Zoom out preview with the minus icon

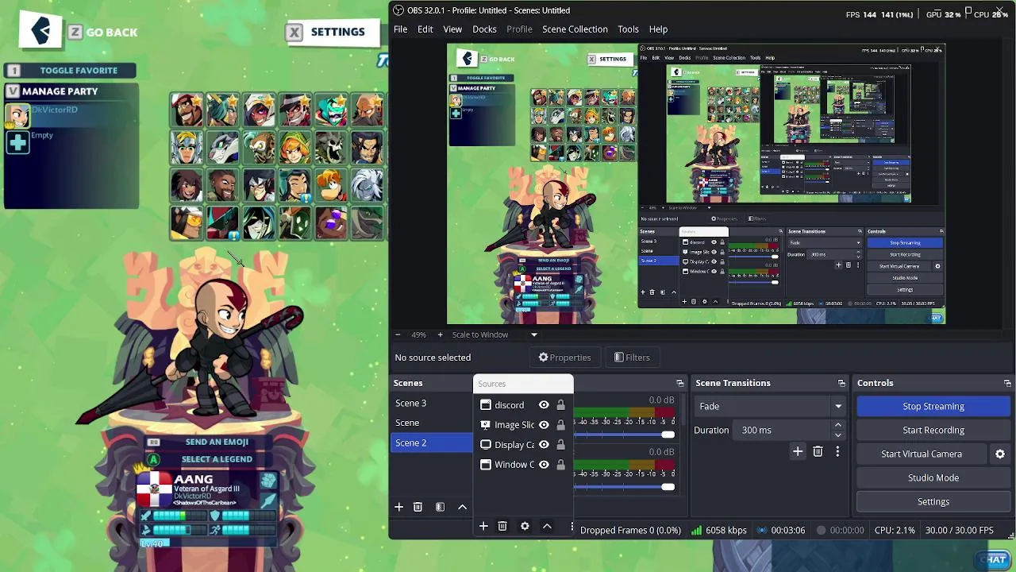point(398,334)
